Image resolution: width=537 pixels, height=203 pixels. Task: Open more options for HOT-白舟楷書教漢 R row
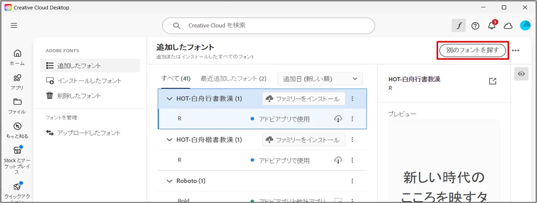[352, 160]
